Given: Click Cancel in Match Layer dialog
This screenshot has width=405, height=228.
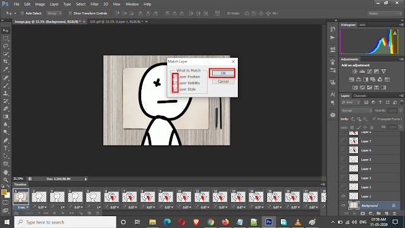Looking at the screenshot, I should [223, 82].
